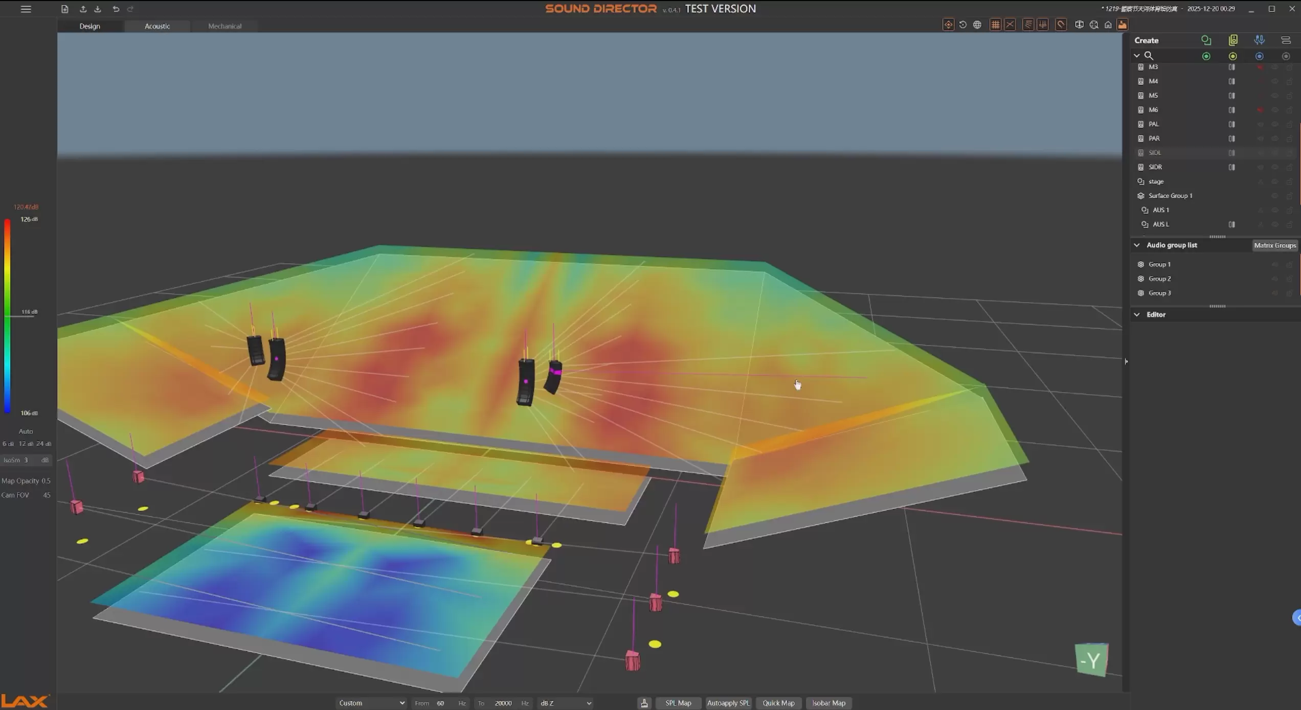1301x710 pixels.
Task: Click the SPL color scale bar
Action: pyautogui.click(x=7, y=316)
